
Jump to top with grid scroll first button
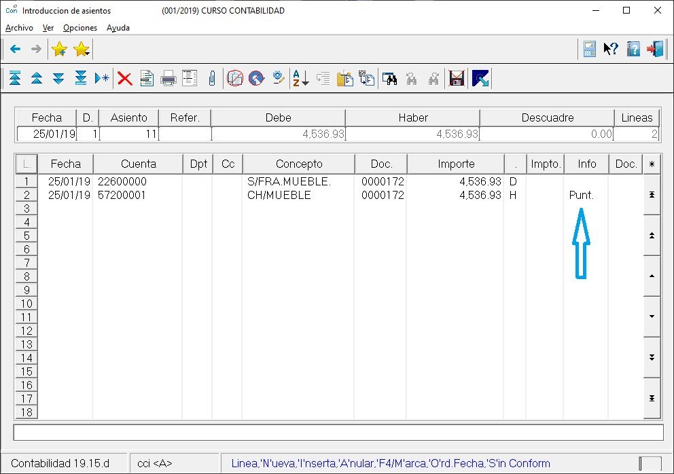(x=652, y=195)
